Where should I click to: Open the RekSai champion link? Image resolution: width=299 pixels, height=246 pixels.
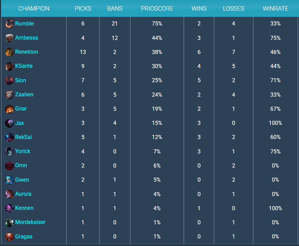23,137
